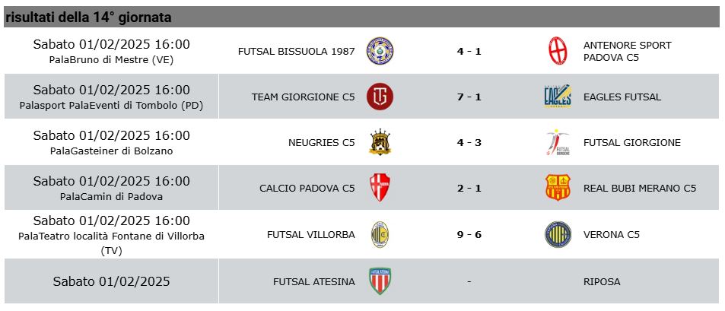Screen dimensions: 725x311
Task: Click the risultati della 14° giornata header
Action: [88, 17]
